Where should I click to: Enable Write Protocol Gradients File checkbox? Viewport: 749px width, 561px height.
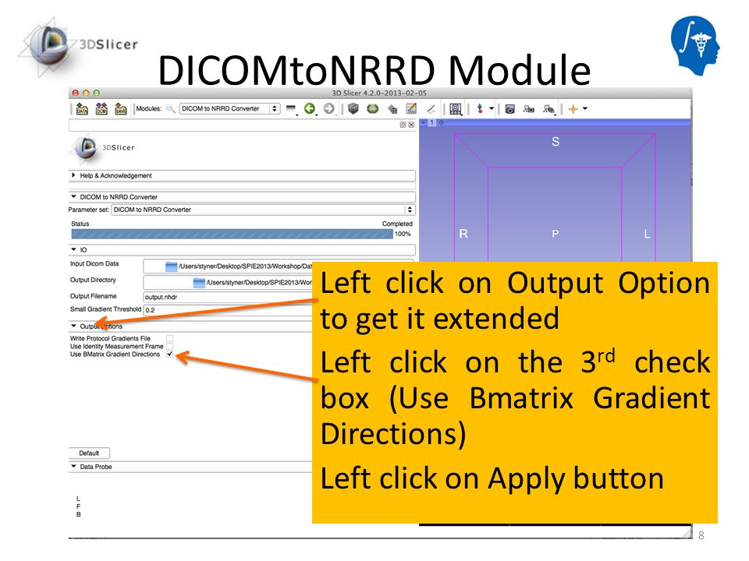[x=169, y=338]
